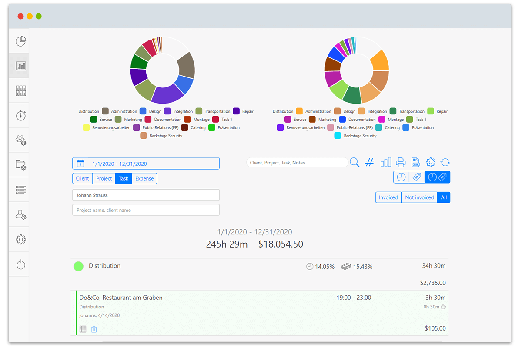Click the bar chart icon in the report toolbar
Image resolution: width=522 pixels, height=348 pixels.
click(386, 162)
